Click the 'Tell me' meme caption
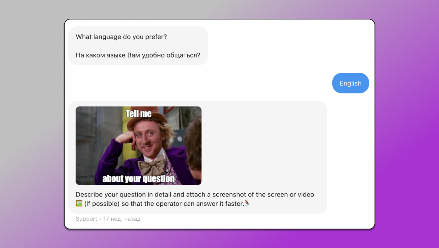Screen dimensions: 439x248 point(138,114)
